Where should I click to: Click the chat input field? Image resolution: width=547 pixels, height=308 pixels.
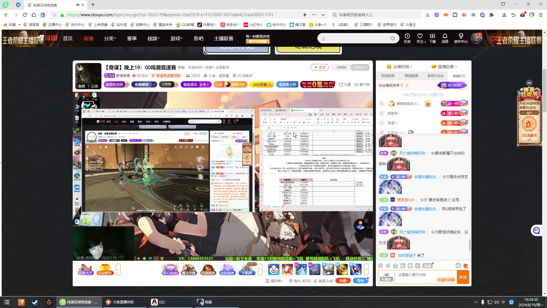tap(425, 277)
